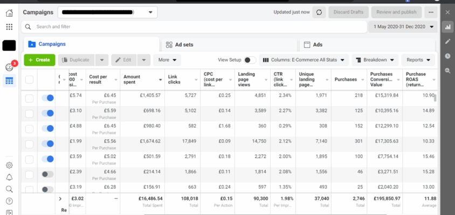The image size is (455, 215).
Task: Open the notifications bell icon
Action: (x=9, y=177)
